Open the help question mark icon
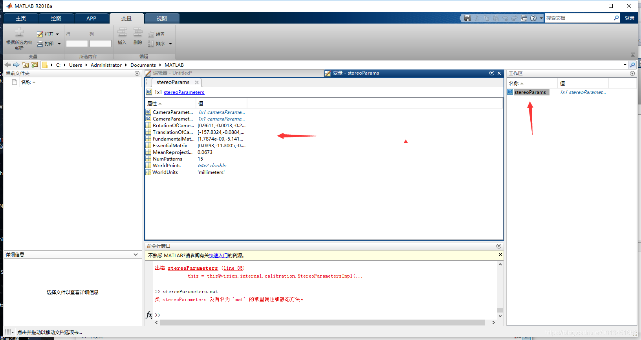The image size is (641, 340). (x=533, y=18)
